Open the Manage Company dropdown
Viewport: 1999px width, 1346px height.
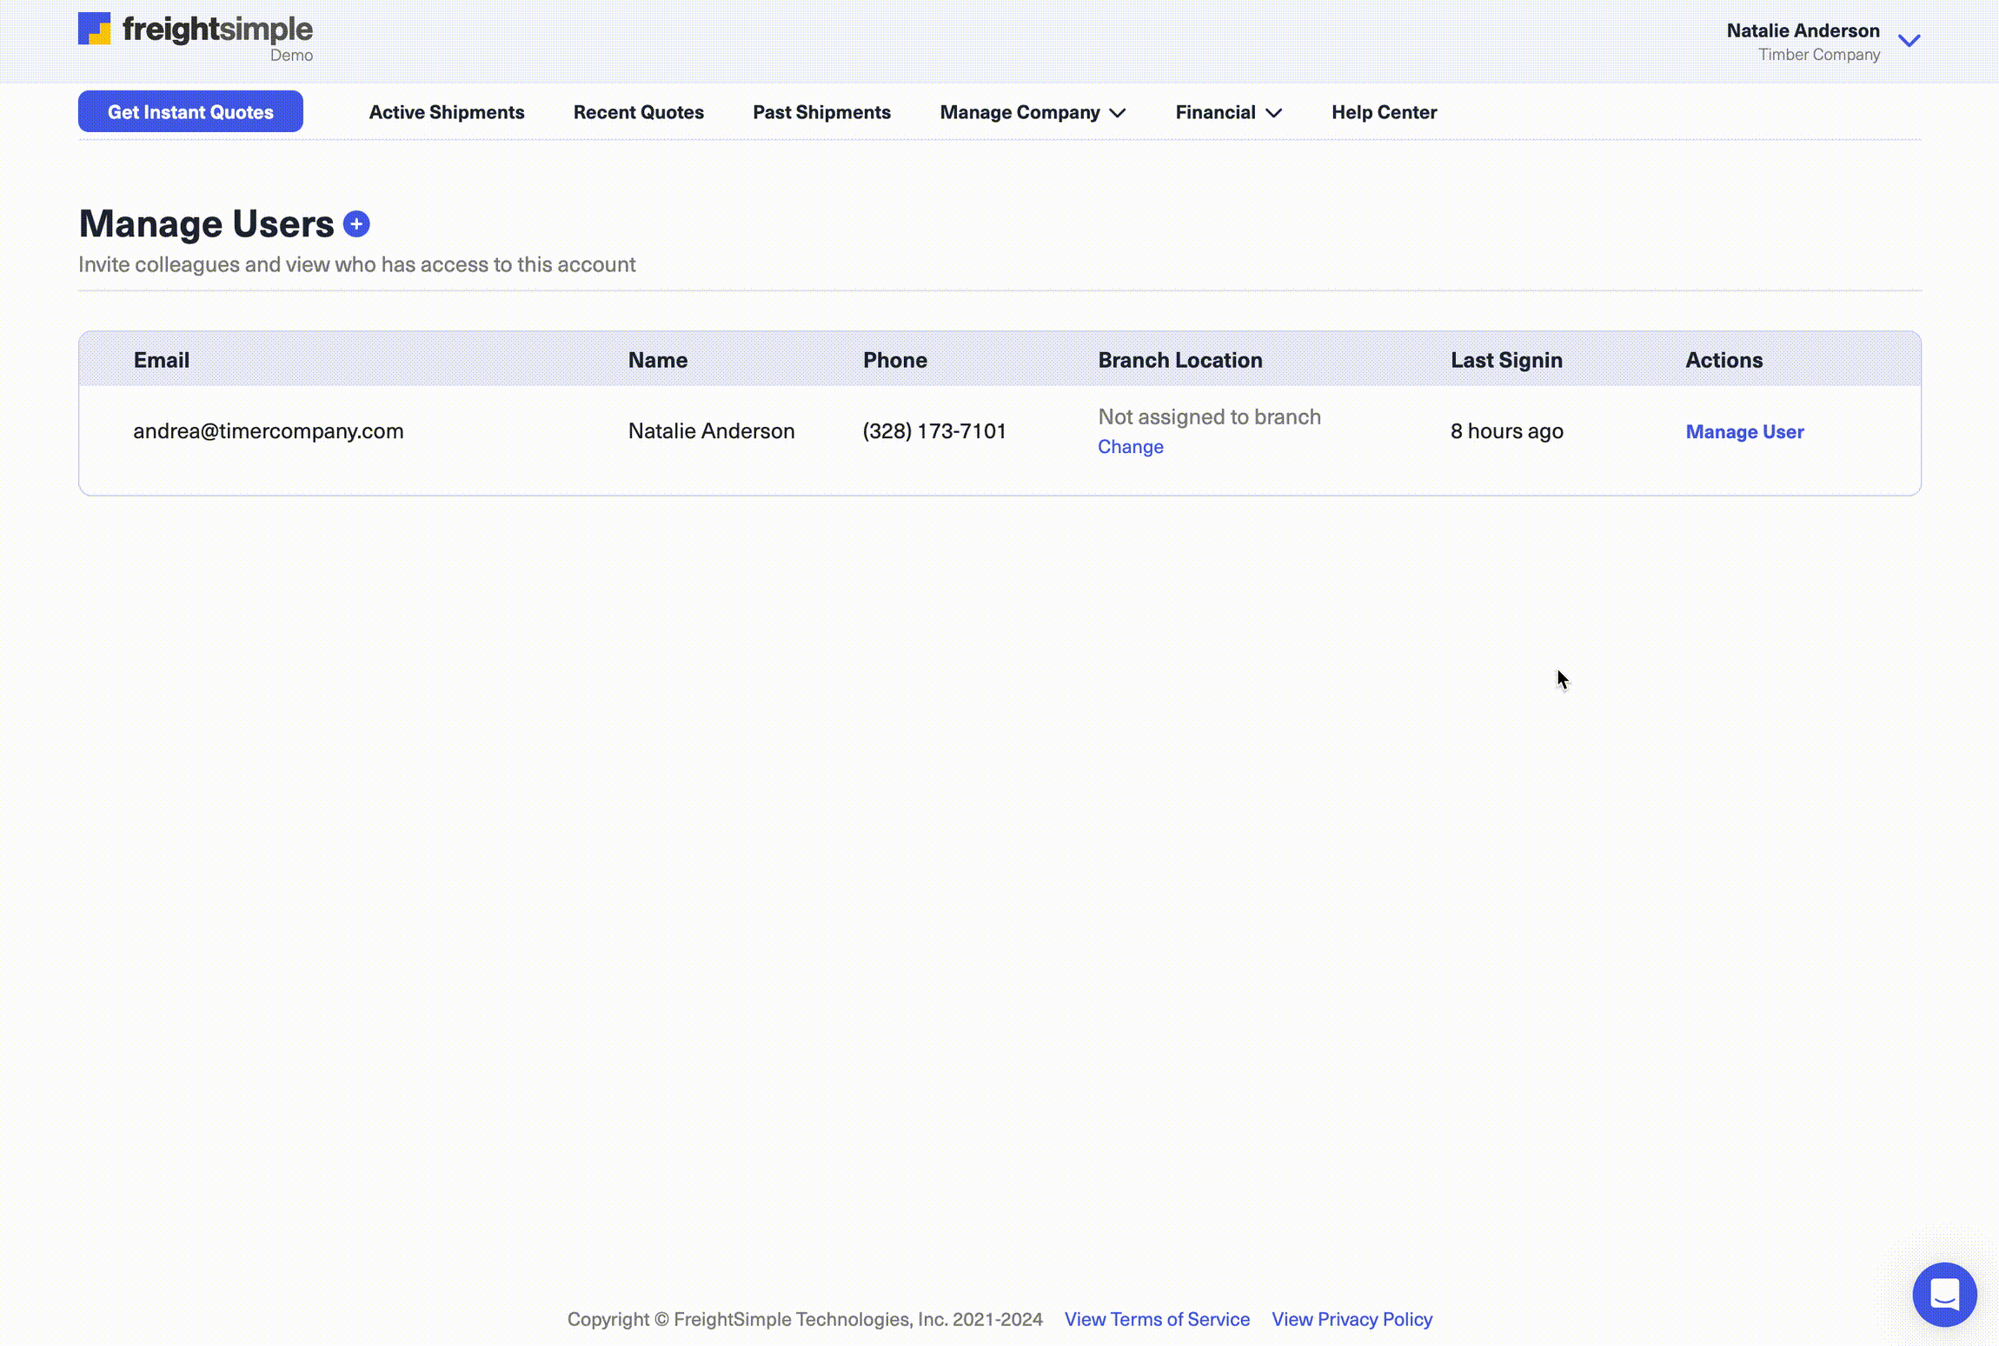1032,112
